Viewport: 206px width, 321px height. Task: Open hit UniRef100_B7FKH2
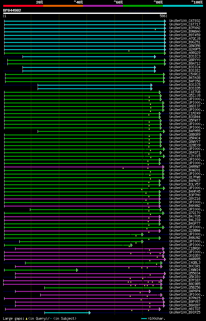[185, 28]
